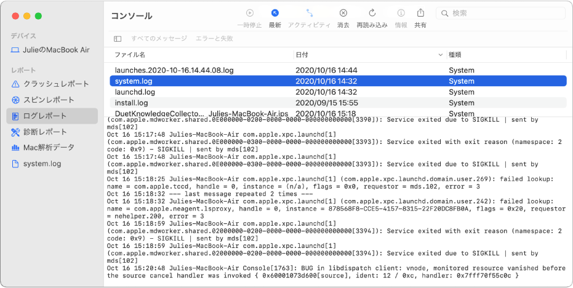
Task: Click the spin report pinwheel icon
Action: tap(15, 100)
